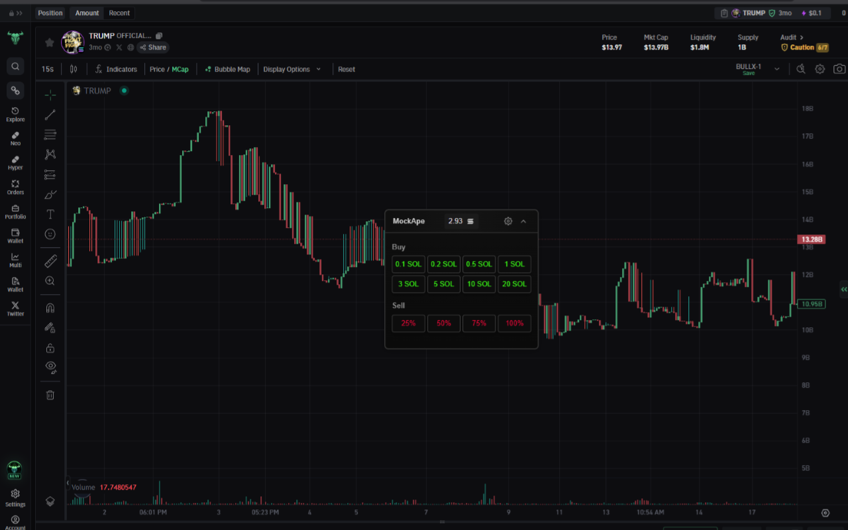The image size is (848, 530).
Task: Enable the Magnet snapping tool
Action: pyautogui.click(x=50, y=307)
